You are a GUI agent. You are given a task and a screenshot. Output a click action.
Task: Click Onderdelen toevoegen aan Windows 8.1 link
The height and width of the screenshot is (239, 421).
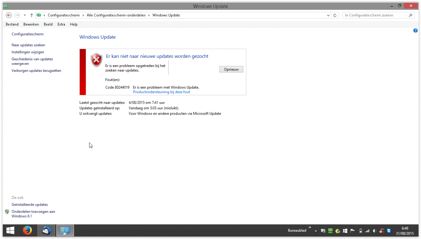coord(33,214)
